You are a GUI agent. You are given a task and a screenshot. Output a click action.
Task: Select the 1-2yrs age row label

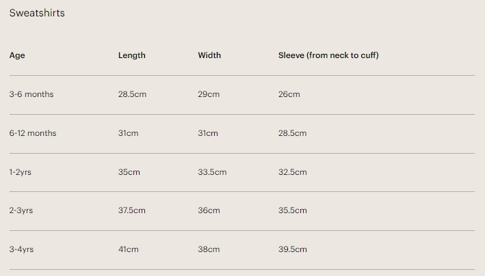click(x=21, y=172)
